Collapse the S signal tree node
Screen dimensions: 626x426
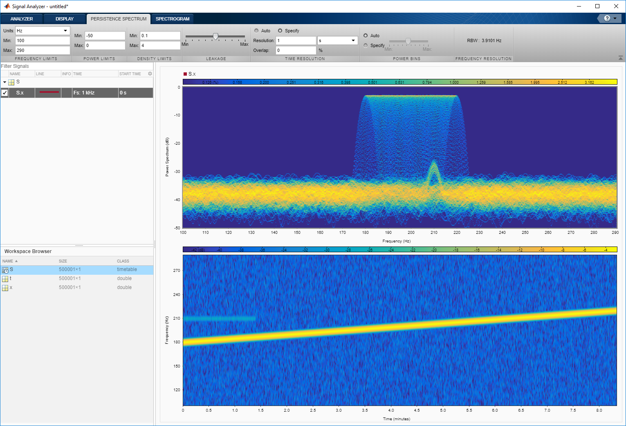click(4, 82)
